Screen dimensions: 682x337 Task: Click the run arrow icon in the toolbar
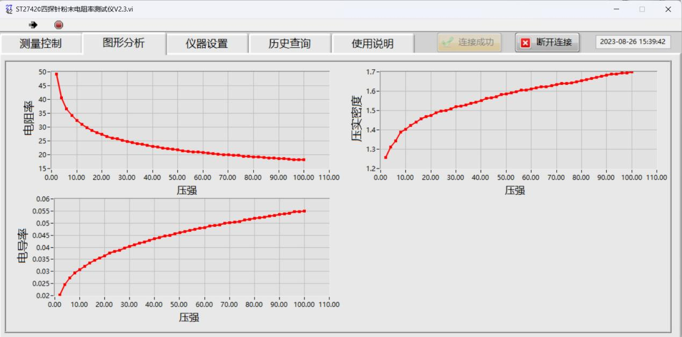click(x=33, y=25)
